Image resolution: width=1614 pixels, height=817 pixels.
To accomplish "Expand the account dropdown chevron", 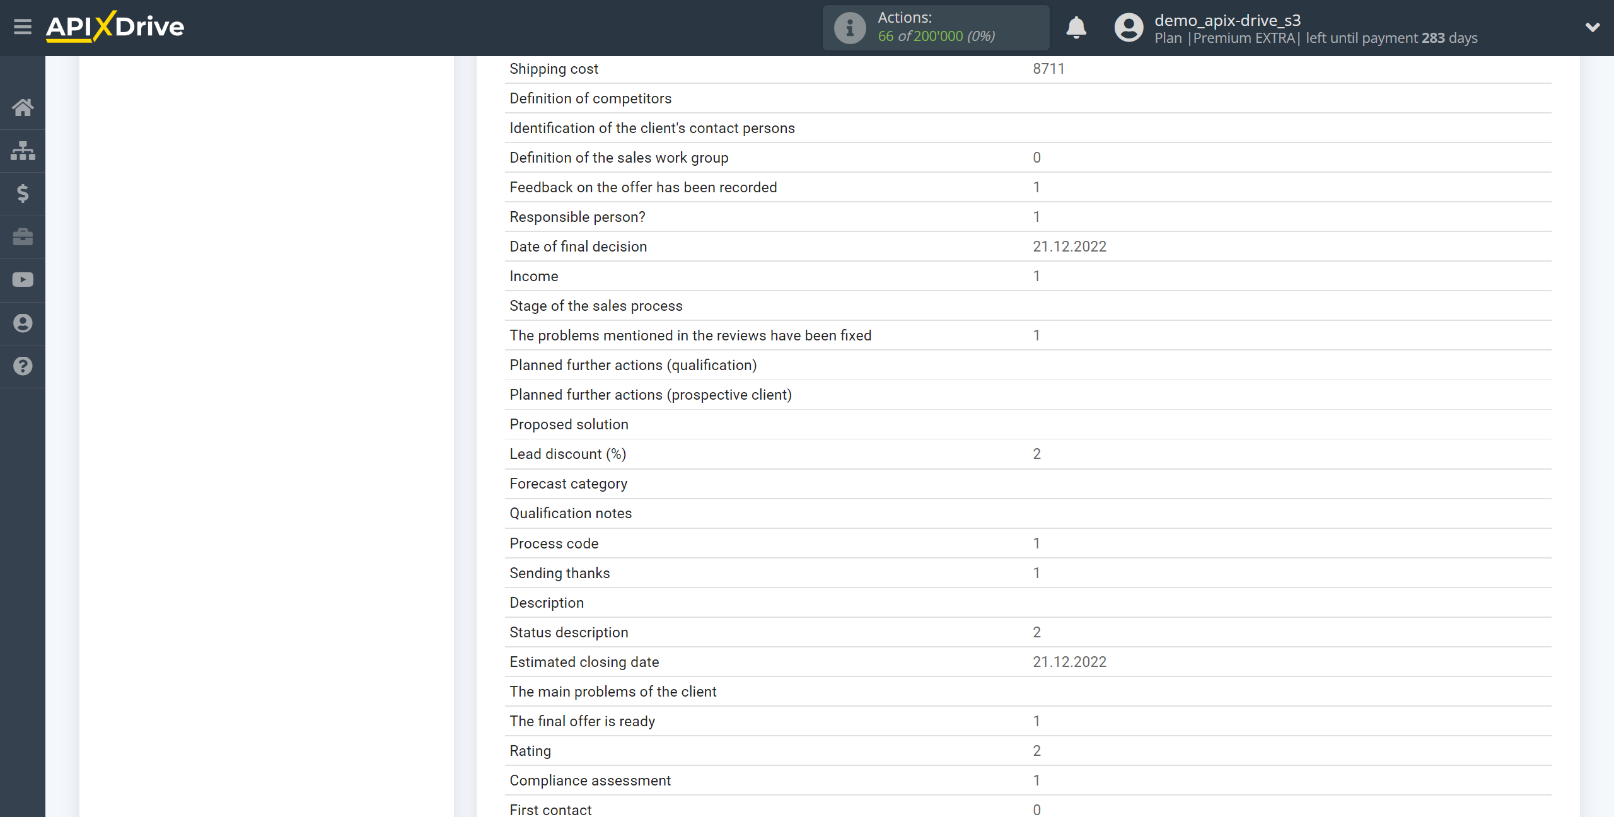I will 1593,27.
